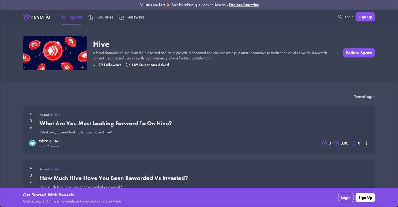Click the Follow Space button

(359, 53)
